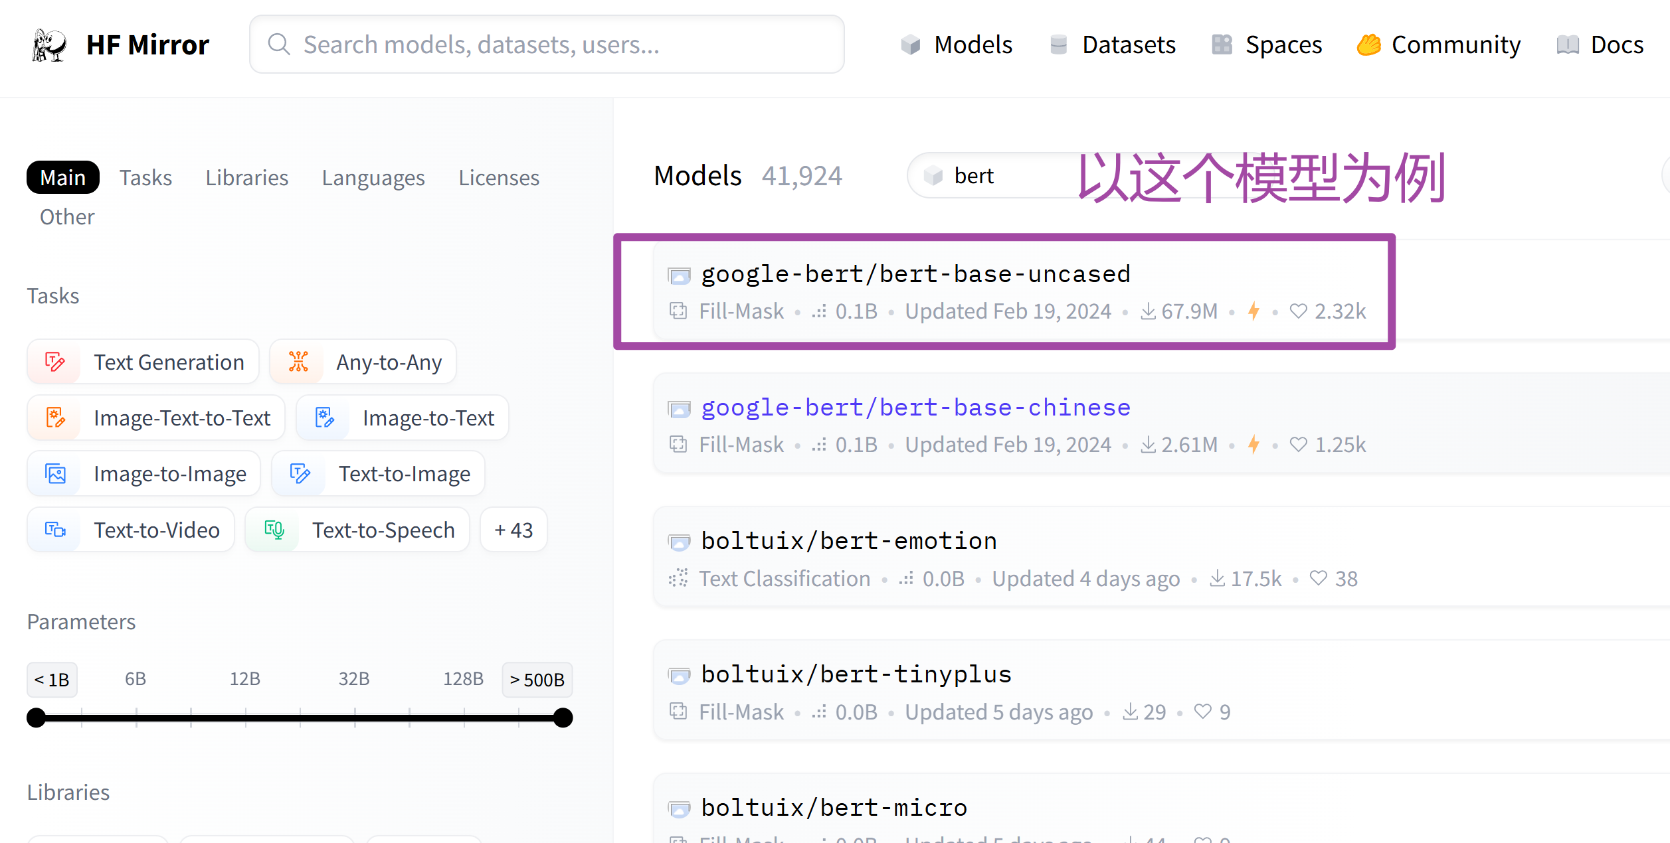The image size is (1670, 843).
Task: Toggle the Text-to-Image task filter
Action: point(378,474)
